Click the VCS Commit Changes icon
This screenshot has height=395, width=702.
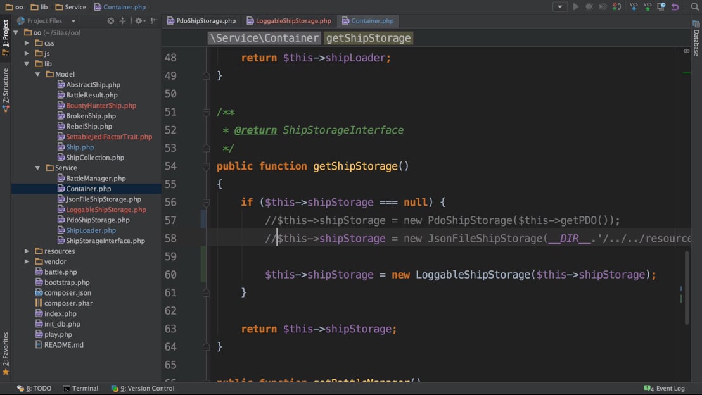click(x=648, y=7)
